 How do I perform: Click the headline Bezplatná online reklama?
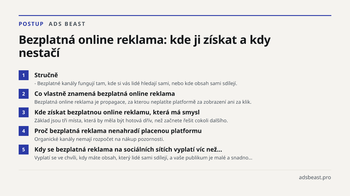pyautogui.click(x=145, y=46)
